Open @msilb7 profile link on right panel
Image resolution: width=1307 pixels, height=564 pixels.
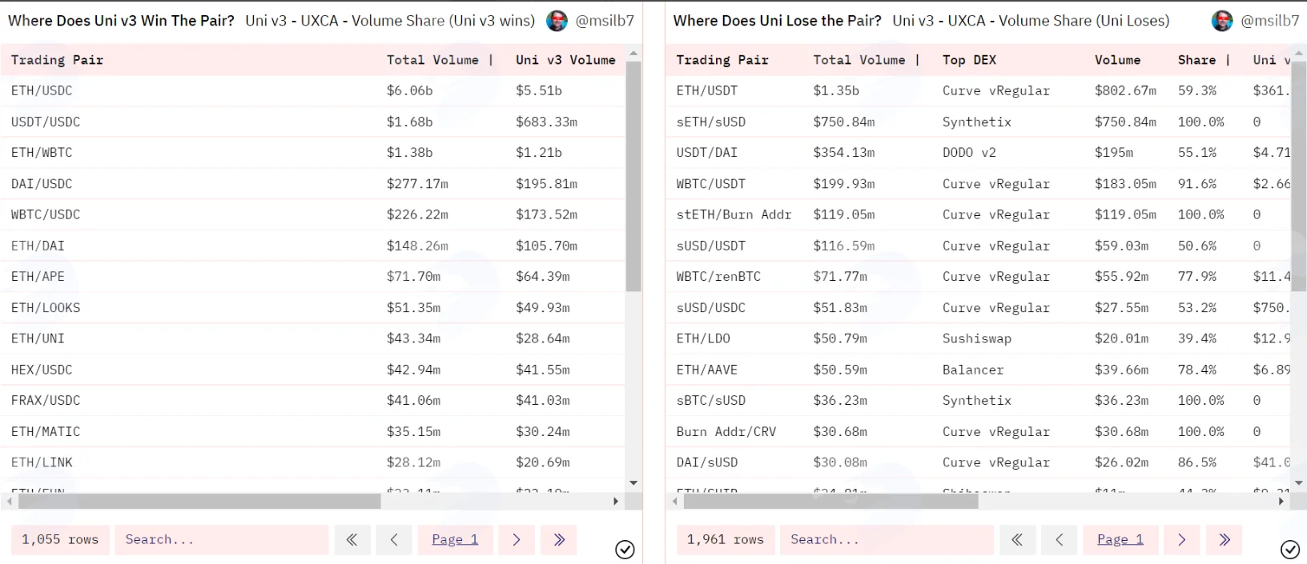1269,21
